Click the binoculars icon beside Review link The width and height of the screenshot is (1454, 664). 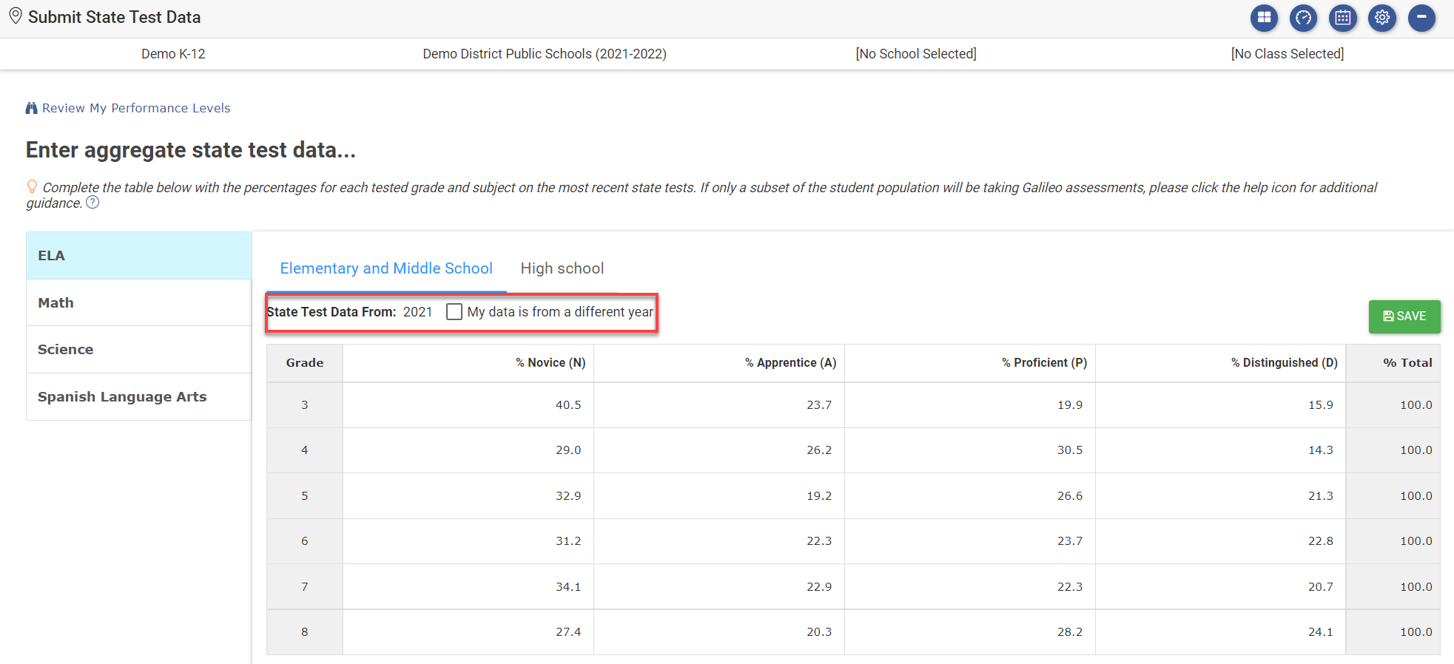pyautogui.click(x=31, y=108)
